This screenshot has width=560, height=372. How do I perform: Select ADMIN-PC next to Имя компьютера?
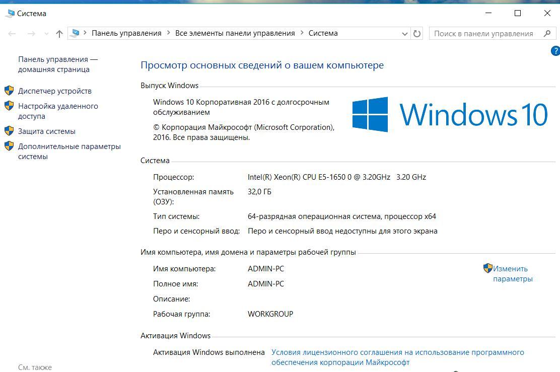click(x=266, y=269)
